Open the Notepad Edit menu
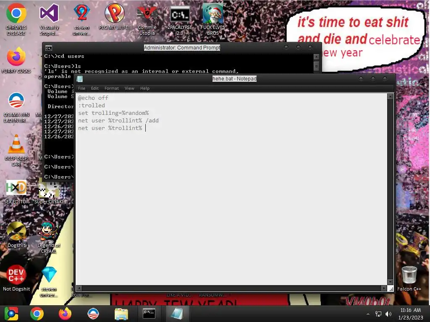Screen dimensions: 430x322 point(94,88)
